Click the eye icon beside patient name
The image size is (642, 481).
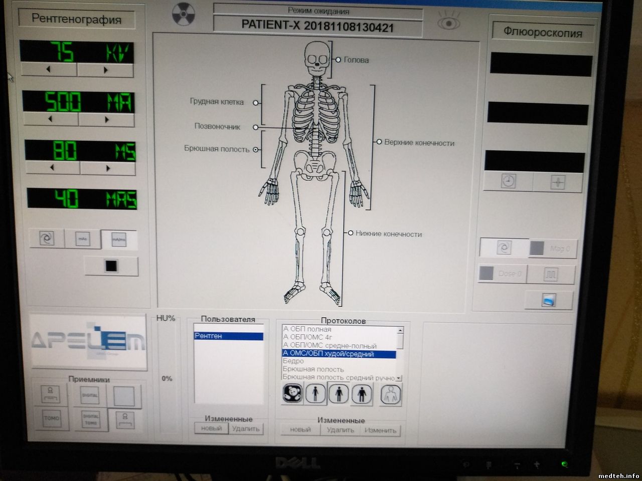(x=447, y=23)
